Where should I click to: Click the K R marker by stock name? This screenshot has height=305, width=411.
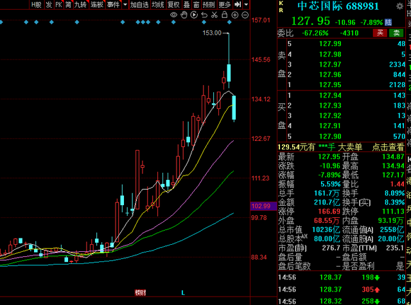coord(281,7)
